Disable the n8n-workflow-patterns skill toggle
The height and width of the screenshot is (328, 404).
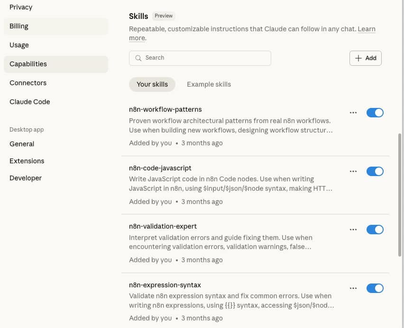[x=375, y=113]
